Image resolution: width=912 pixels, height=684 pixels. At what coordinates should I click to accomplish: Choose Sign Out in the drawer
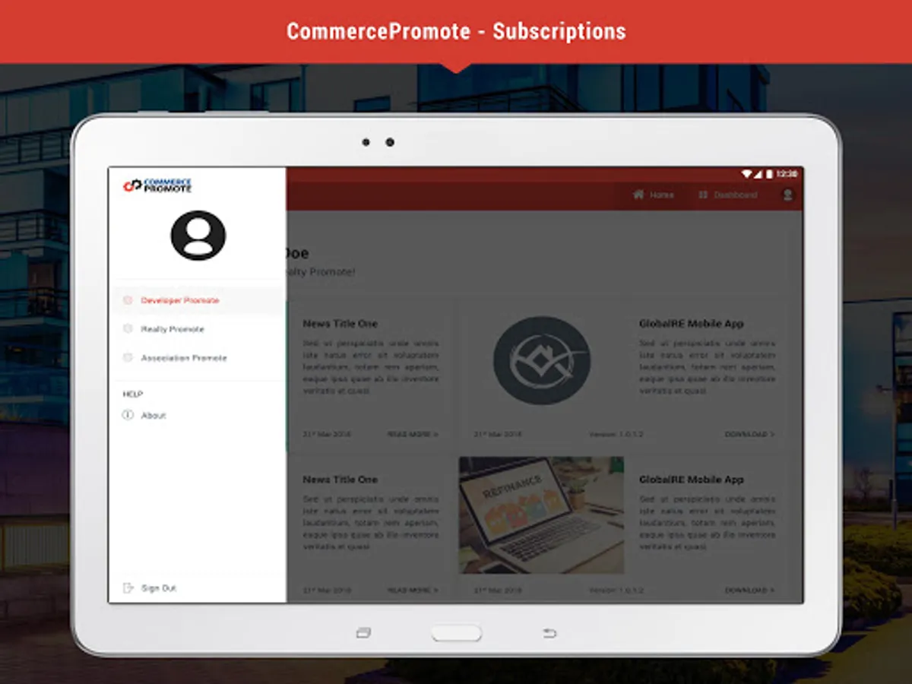[x=159, y=587]
